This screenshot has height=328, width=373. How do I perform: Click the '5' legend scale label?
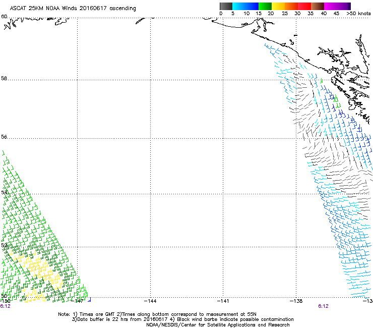[233, 14]
